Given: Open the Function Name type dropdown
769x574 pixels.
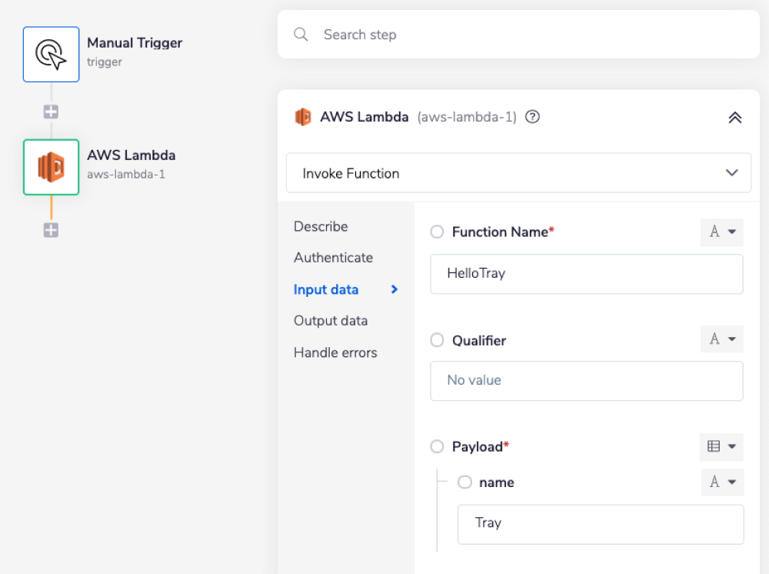Looking at the screenshot, I should 721,232.
